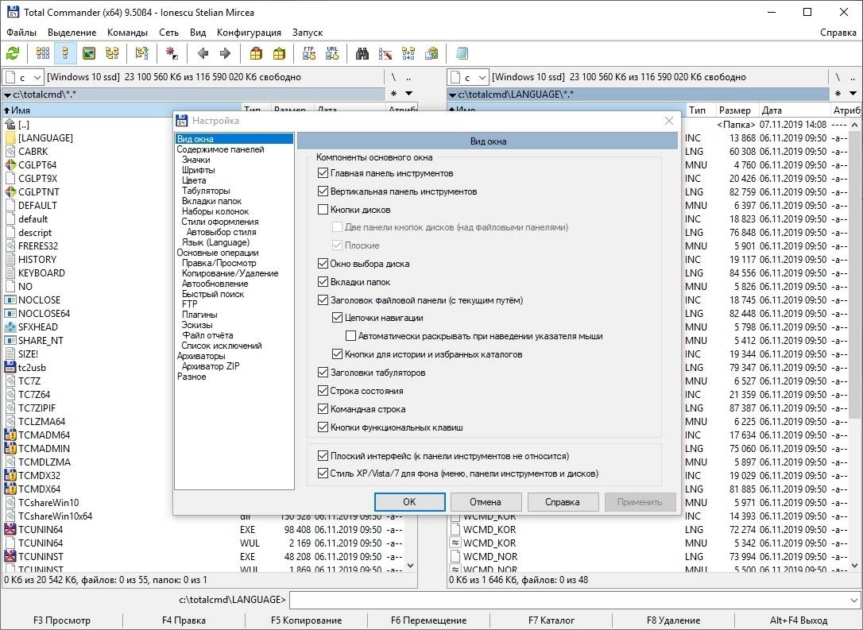Switch to brief file names view icon

click(42, 53)
